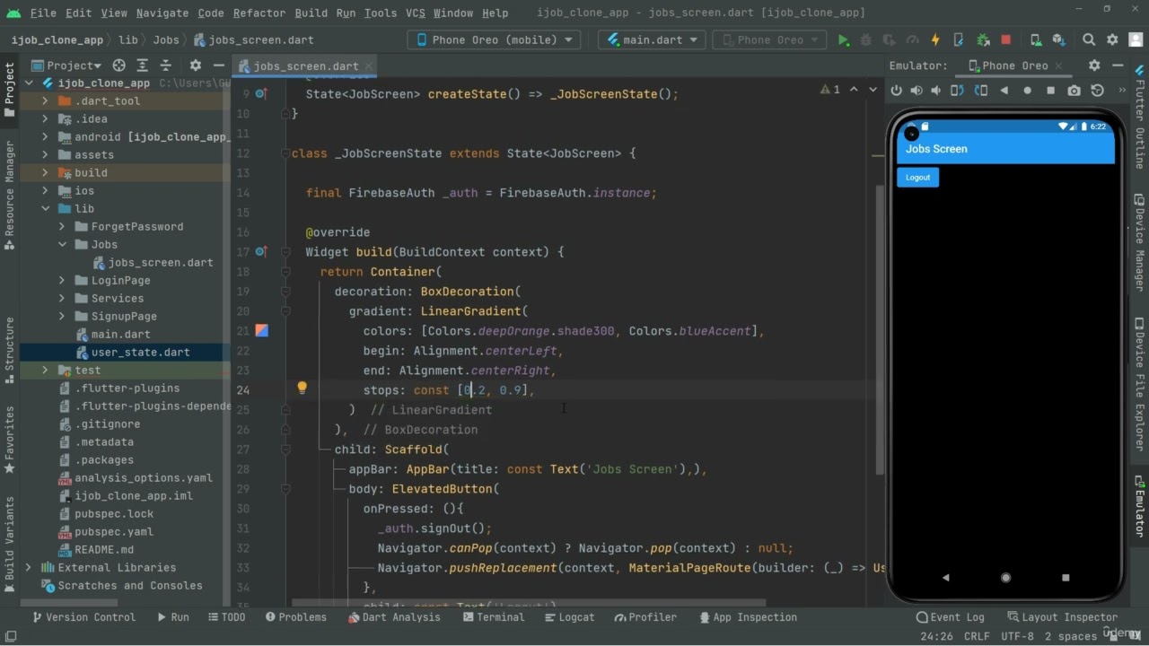This screenshot has width=1149, height=646.
Task: Collapse the lib folder
Action: click(45, 209)
